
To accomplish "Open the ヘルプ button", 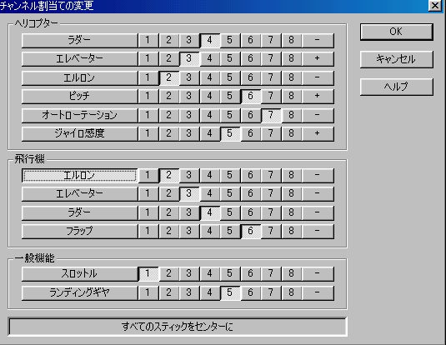I will (x=397, y=87).
